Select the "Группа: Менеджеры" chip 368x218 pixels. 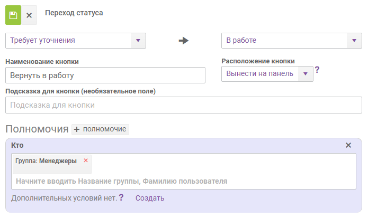point(46,161)
